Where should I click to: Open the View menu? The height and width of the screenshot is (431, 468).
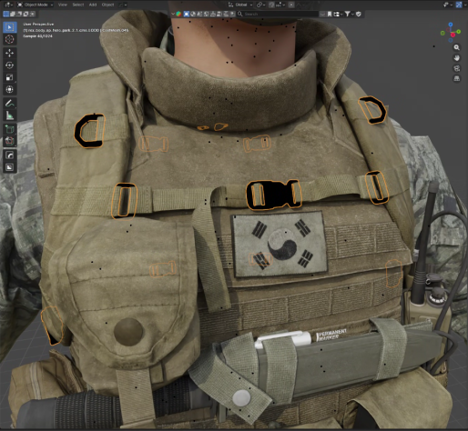coord(63,5)
